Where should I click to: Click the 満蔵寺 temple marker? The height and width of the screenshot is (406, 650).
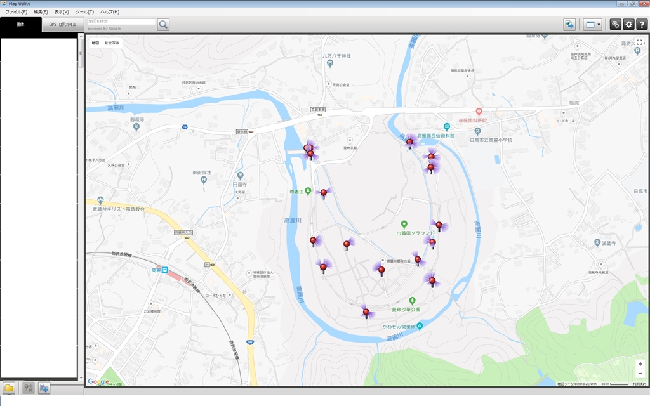[x=597, y=242]
